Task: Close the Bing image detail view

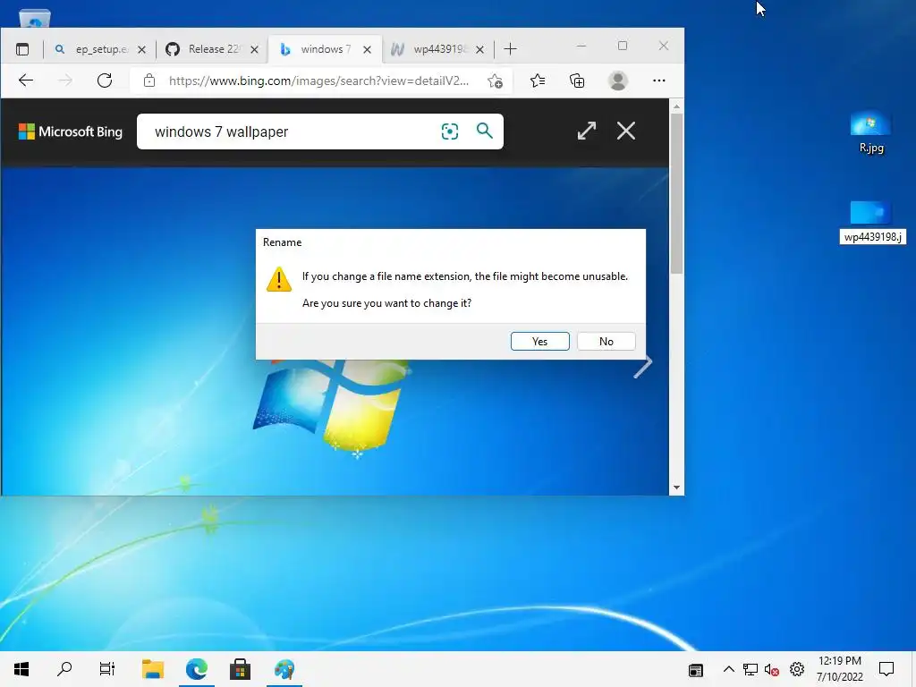Action: click(x=626, y=131)
